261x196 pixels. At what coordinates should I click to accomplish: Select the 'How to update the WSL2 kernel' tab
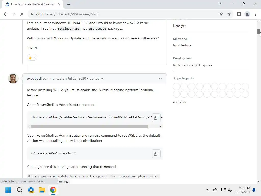coord(33,4)
